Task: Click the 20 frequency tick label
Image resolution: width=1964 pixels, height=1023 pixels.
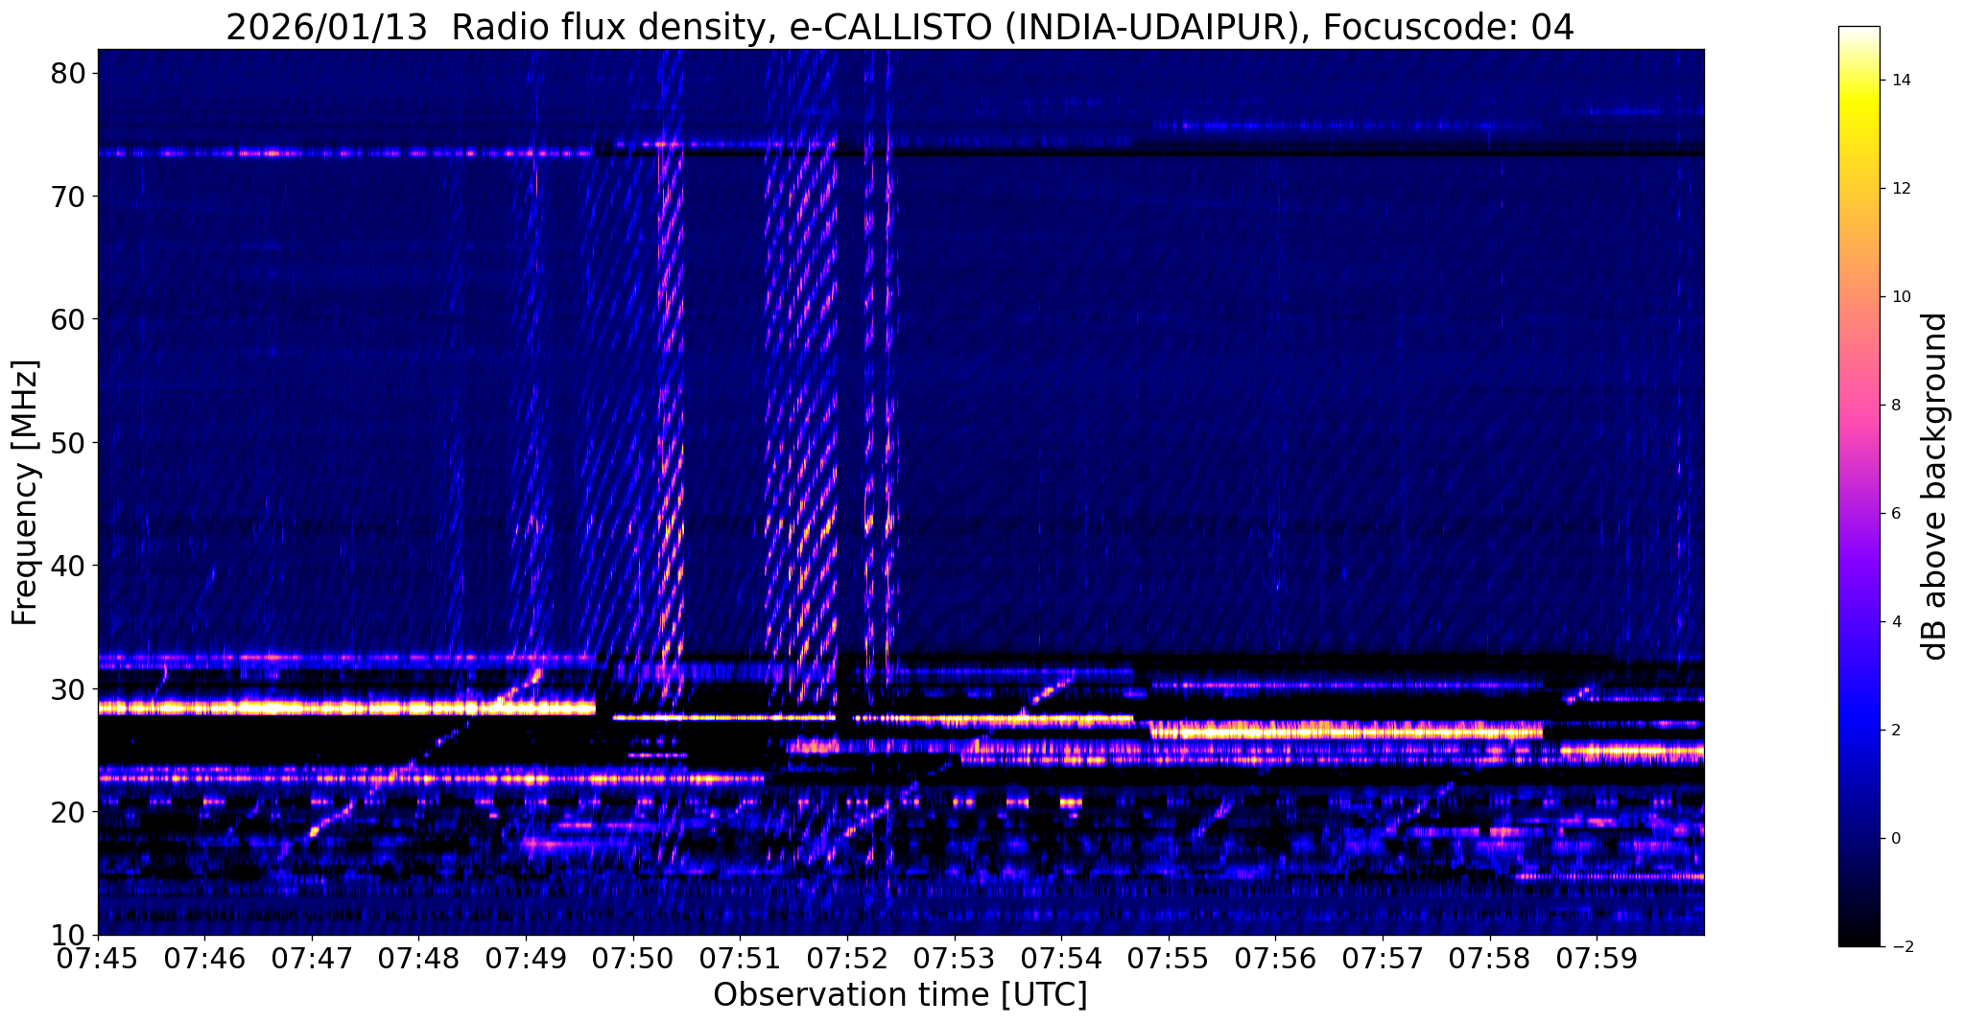Action: (67, 812)
